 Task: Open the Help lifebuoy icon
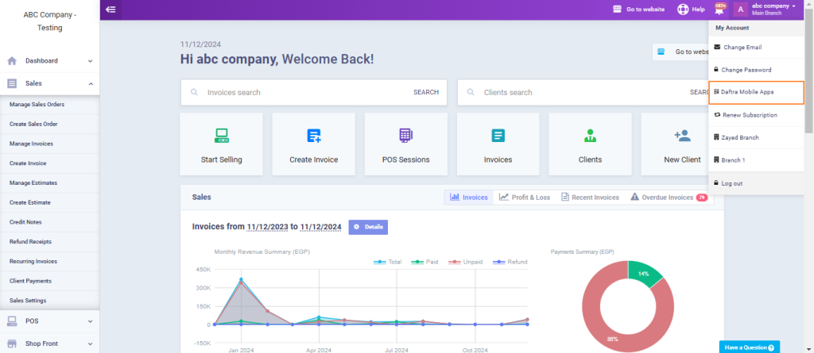(682, 10)
